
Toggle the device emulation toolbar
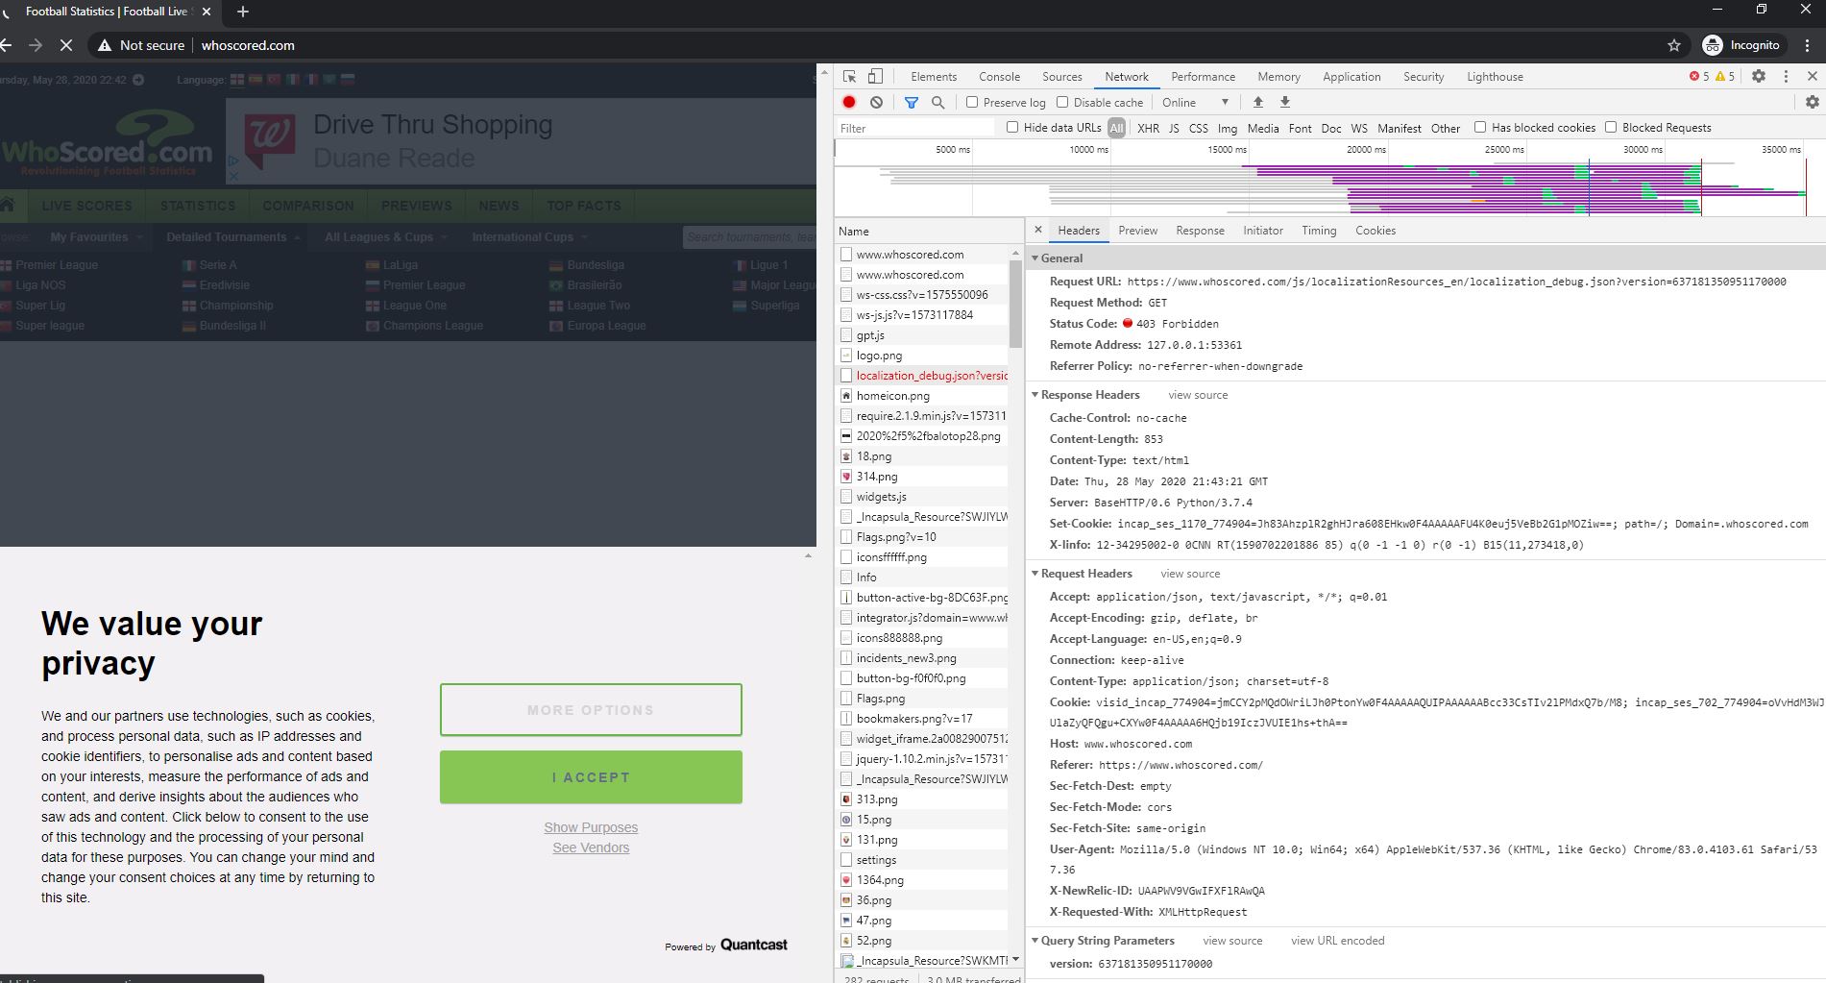(x=874, y=76)
